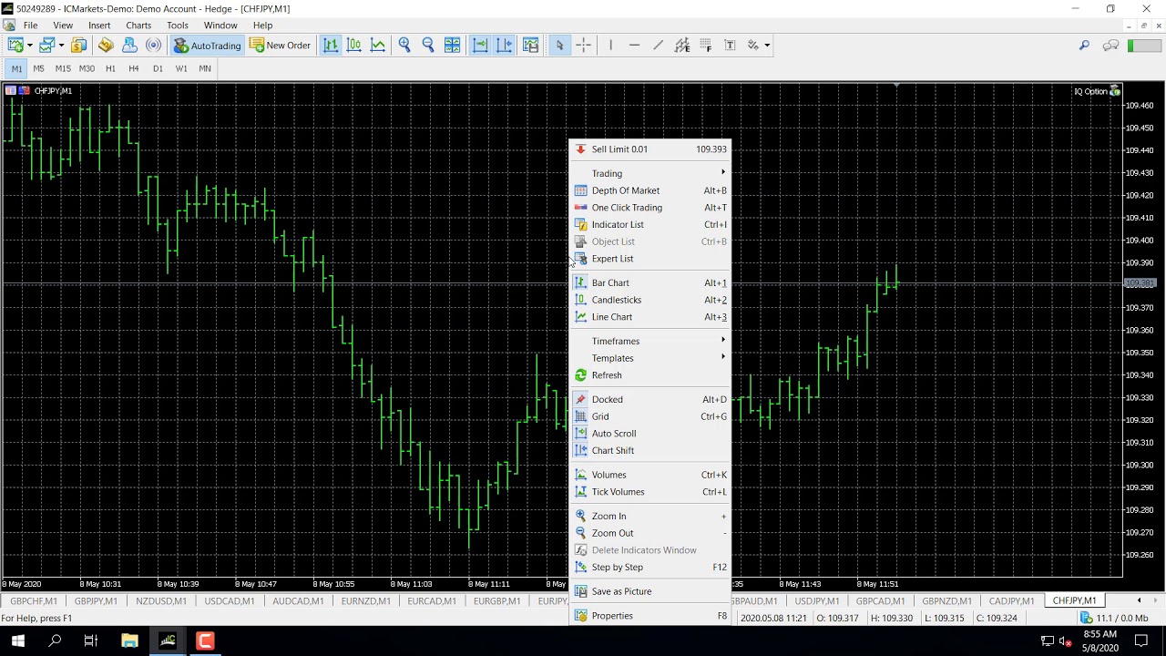
Task: Select the equidistant channel tool
Action: (681, 45)
